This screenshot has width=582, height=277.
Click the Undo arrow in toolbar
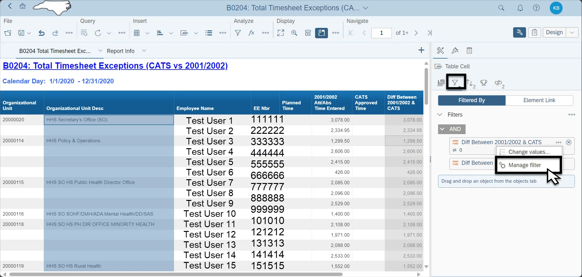click(x=41, y=33)
